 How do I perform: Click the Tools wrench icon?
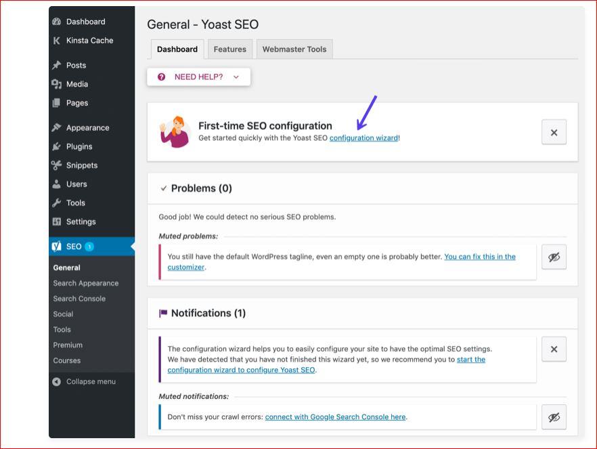point(56,202)
